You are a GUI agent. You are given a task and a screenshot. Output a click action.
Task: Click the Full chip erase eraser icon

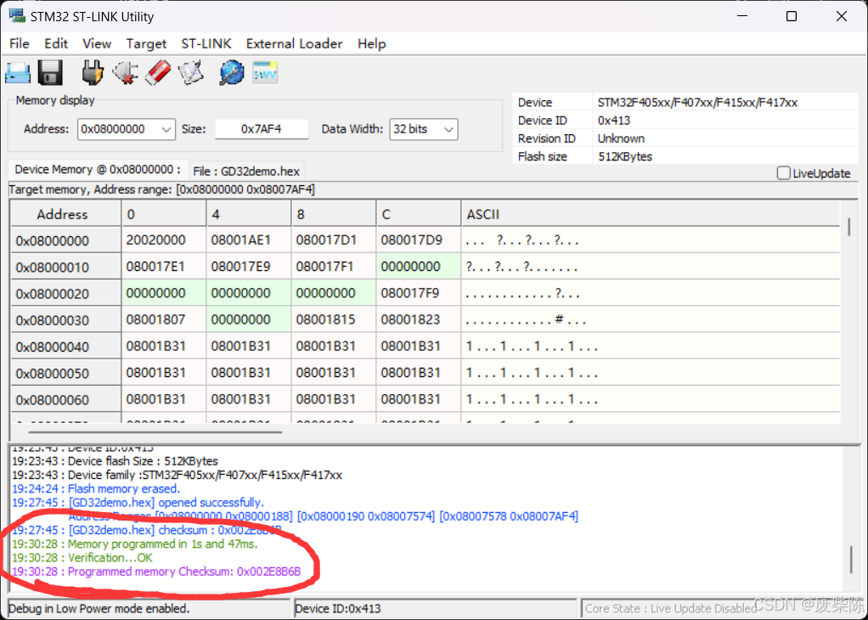tap(158, 72)
